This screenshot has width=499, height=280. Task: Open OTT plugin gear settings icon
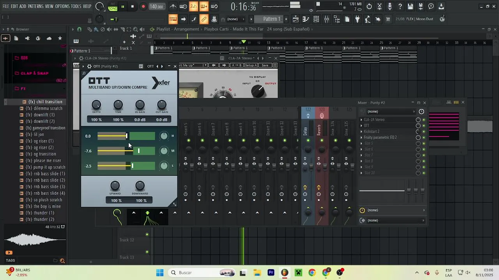[x=89, y=66]
